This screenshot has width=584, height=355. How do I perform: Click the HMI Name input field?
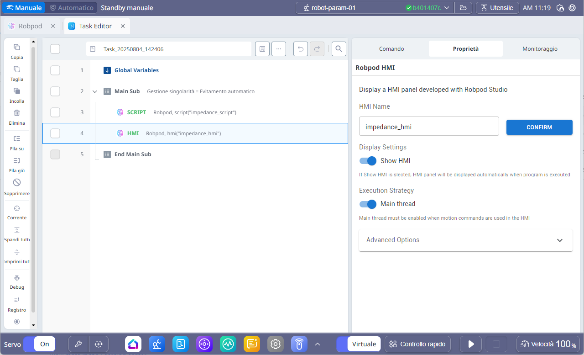pyautogui.click(x=429, y=127)
